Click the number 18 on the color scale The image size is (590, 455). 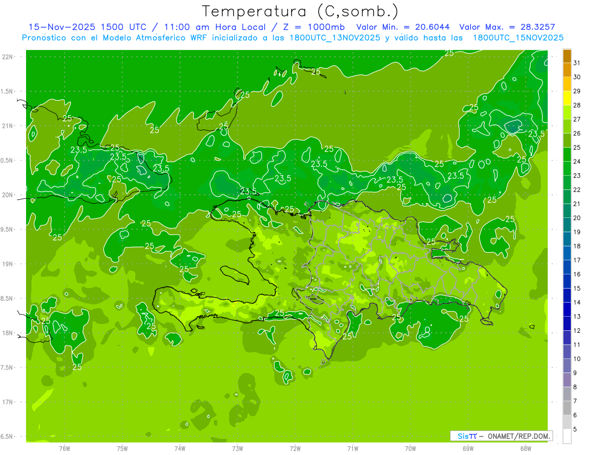tap(577, 246)
